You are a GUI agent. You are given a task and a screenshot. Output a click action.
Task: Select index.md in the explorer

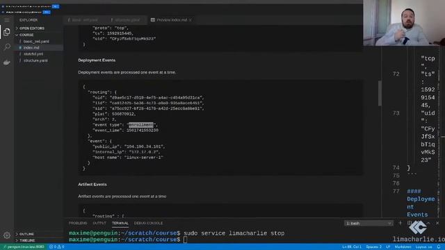coord(31,48)
